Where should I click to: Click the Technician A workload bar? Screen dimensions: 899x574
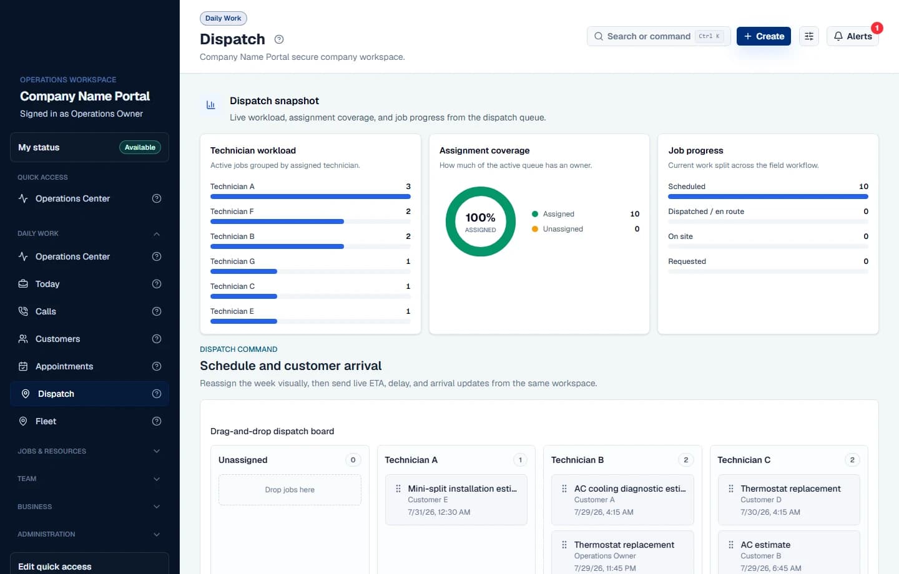(310, 197)
